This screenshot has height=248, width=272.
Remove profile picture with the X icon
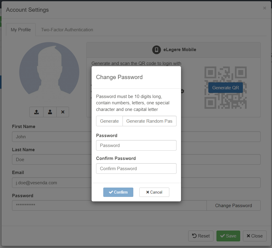click(x=63, y=112)
